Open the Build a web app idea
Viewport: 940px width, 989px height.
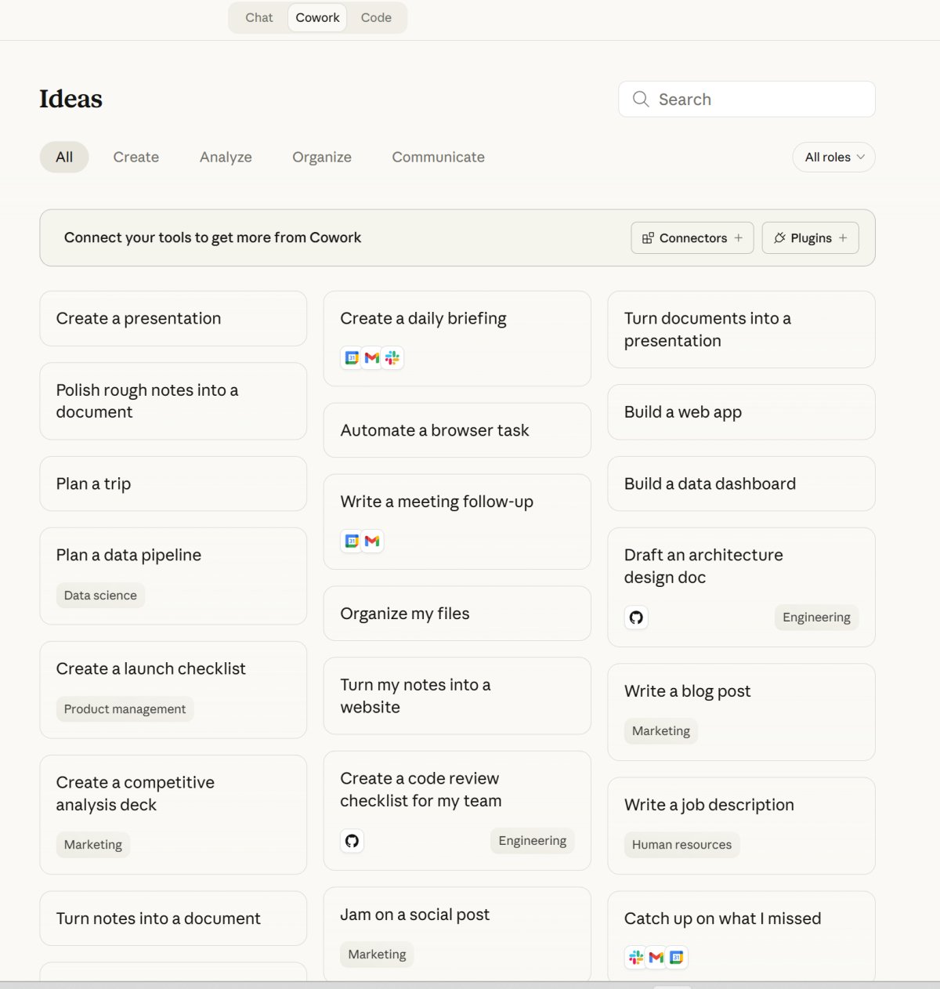(x=740, y=412)
